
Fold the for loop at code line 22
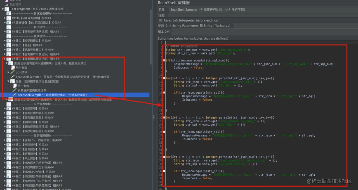point(164,118)
